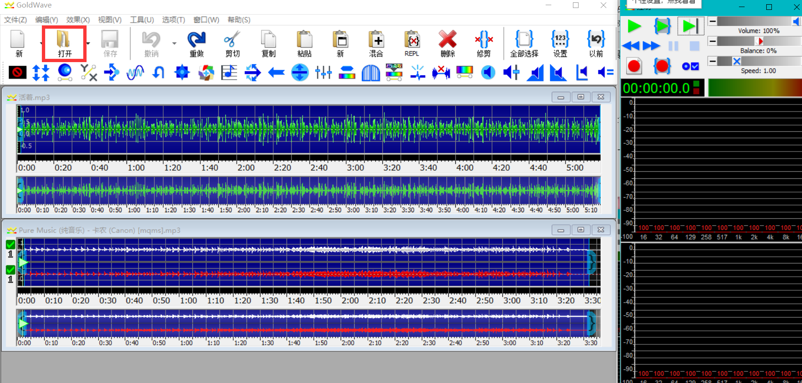Open the 工具(U) menu
Screen dimensions: 802x383
tap(142, 20)
